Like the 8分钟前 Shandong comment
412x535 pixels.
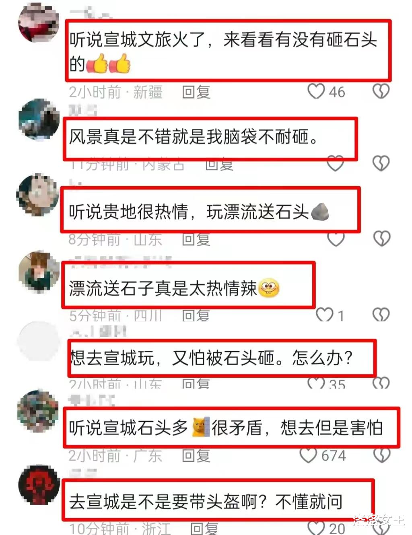(x=336, y=239)
